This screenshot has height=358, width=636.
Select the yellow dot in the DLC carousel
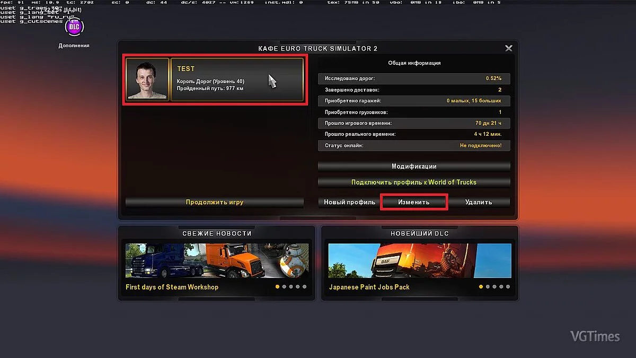click(x=481, y=286)
